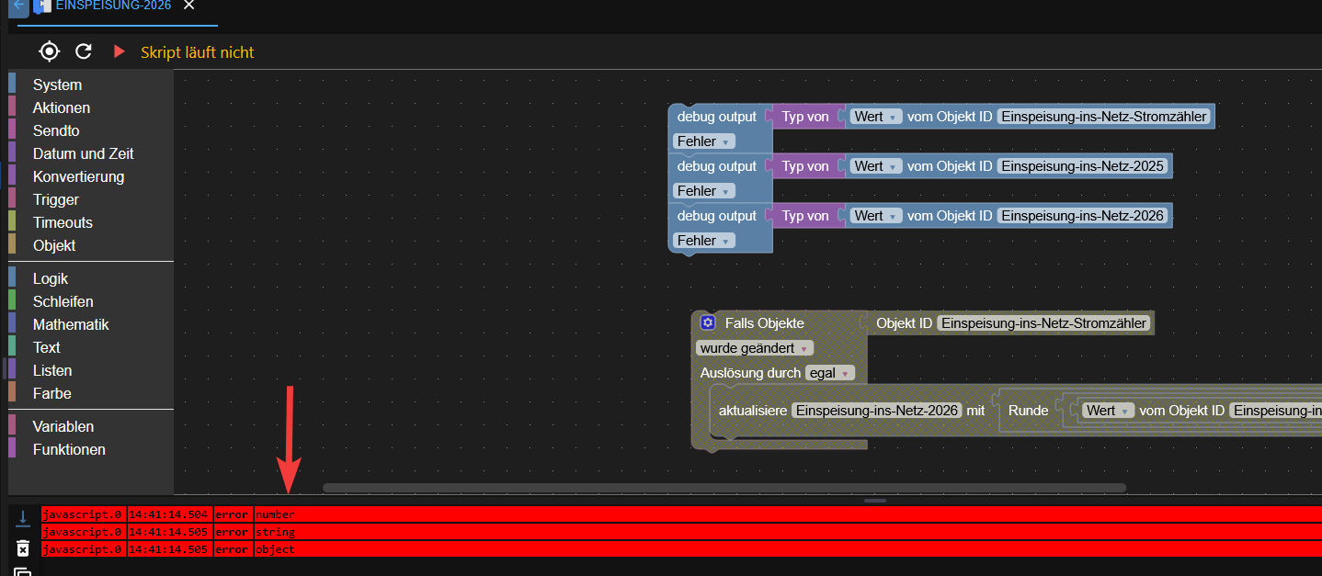Open the Fehler dropdown on the first debug block

703,141
